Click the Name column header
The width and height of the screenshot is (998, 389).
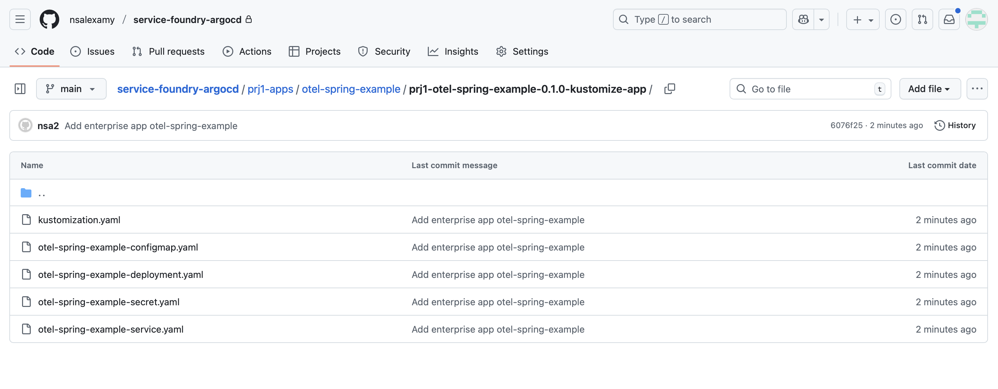(x=32, y=165)
